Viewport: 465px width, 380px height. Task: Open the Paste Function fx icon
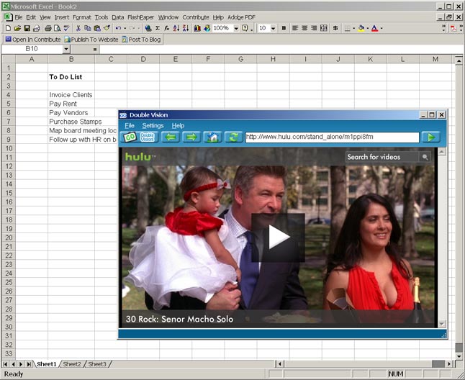coord(167,28)
